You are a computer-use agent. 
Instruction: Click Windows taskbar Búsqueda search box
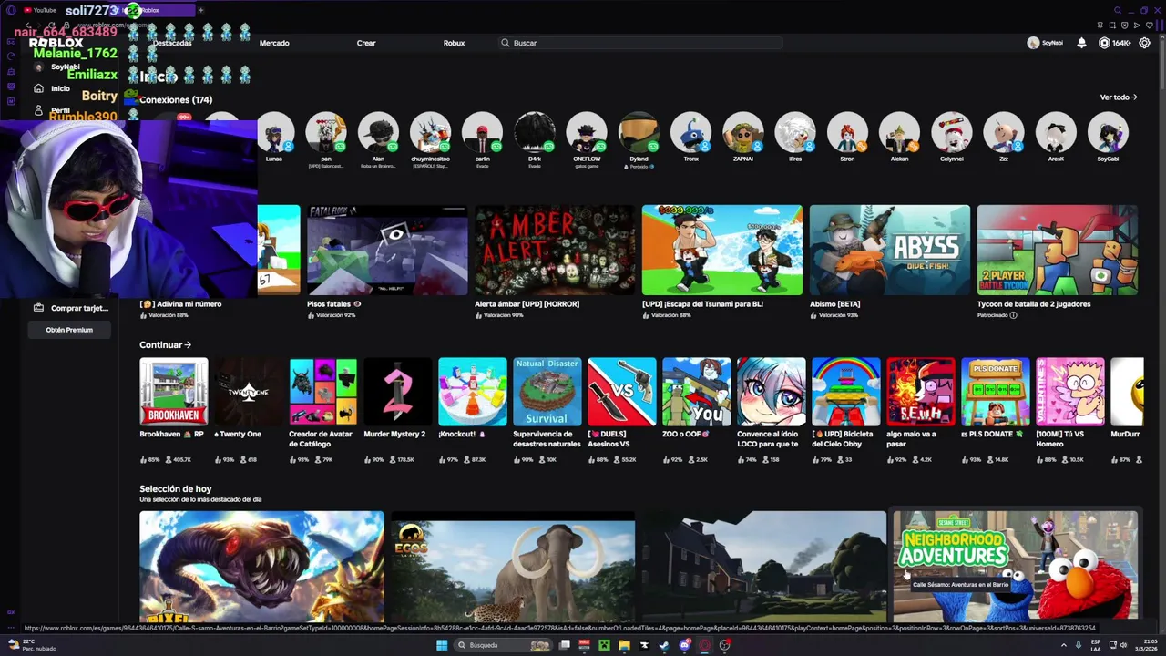tap(503, 645)
